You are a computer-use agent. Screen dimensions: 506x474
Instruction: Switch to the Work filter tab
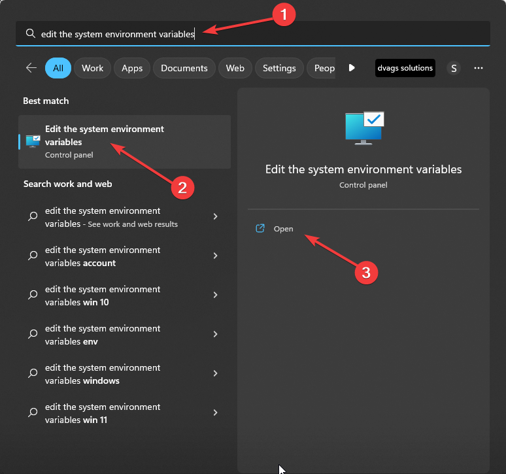tap(92, 68)
